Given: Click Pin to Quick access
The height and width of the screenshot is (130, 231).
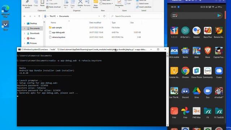Looking at the screenshot, I should coord(27,4).
